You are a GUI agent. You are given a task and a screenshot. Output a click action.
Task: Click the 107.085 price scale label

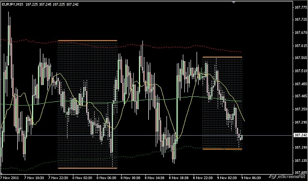(301, 173)
